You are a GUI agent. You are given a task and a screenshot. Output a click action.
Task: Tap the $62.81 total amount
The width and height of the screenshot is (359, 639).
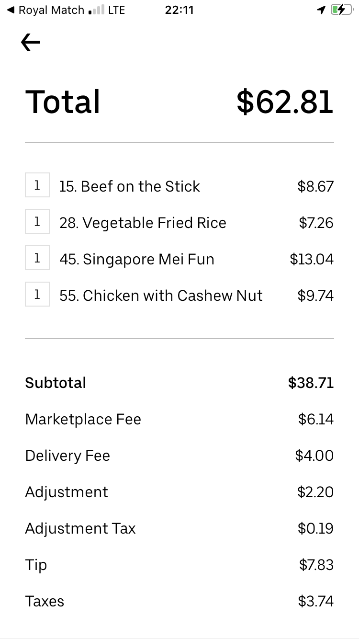tap(285, 102)
